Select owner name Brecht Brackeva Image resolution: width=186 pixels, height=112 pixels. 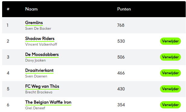coord(39,92)
